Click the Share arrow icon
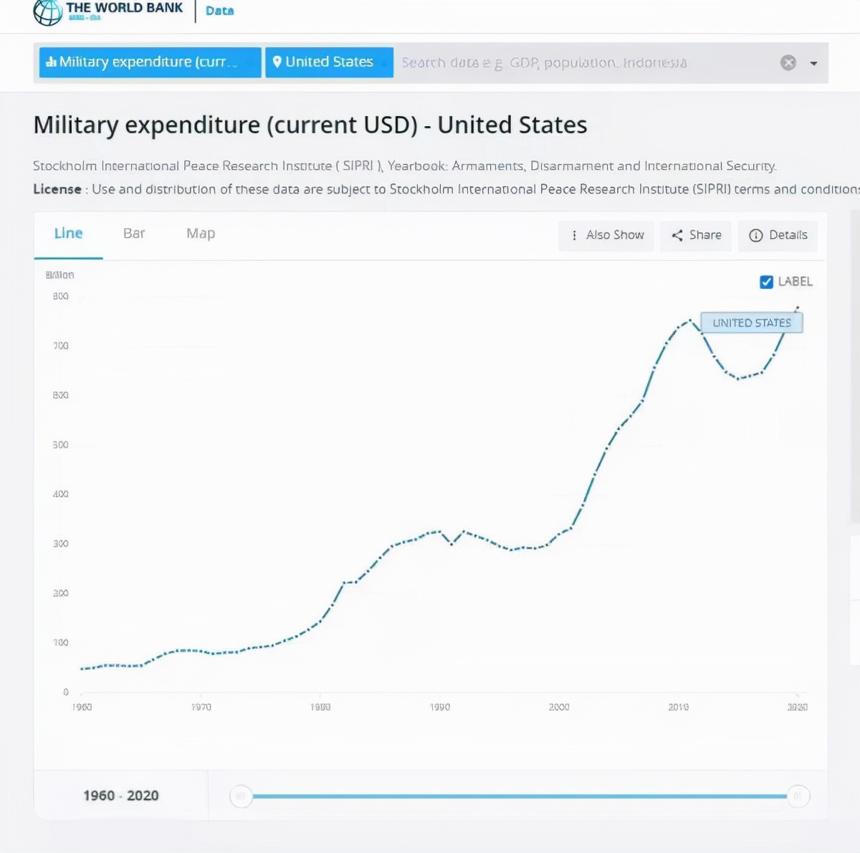This screenshot has width=860, height=853. click(x=677, y=235)
